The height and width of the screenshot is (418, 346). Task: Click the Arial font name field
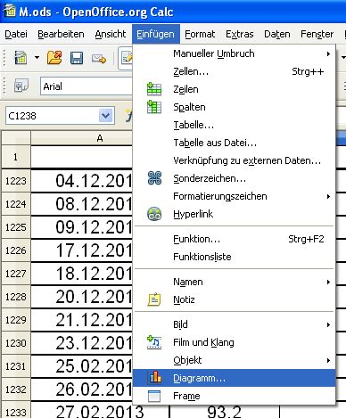(x=86, y=86)
